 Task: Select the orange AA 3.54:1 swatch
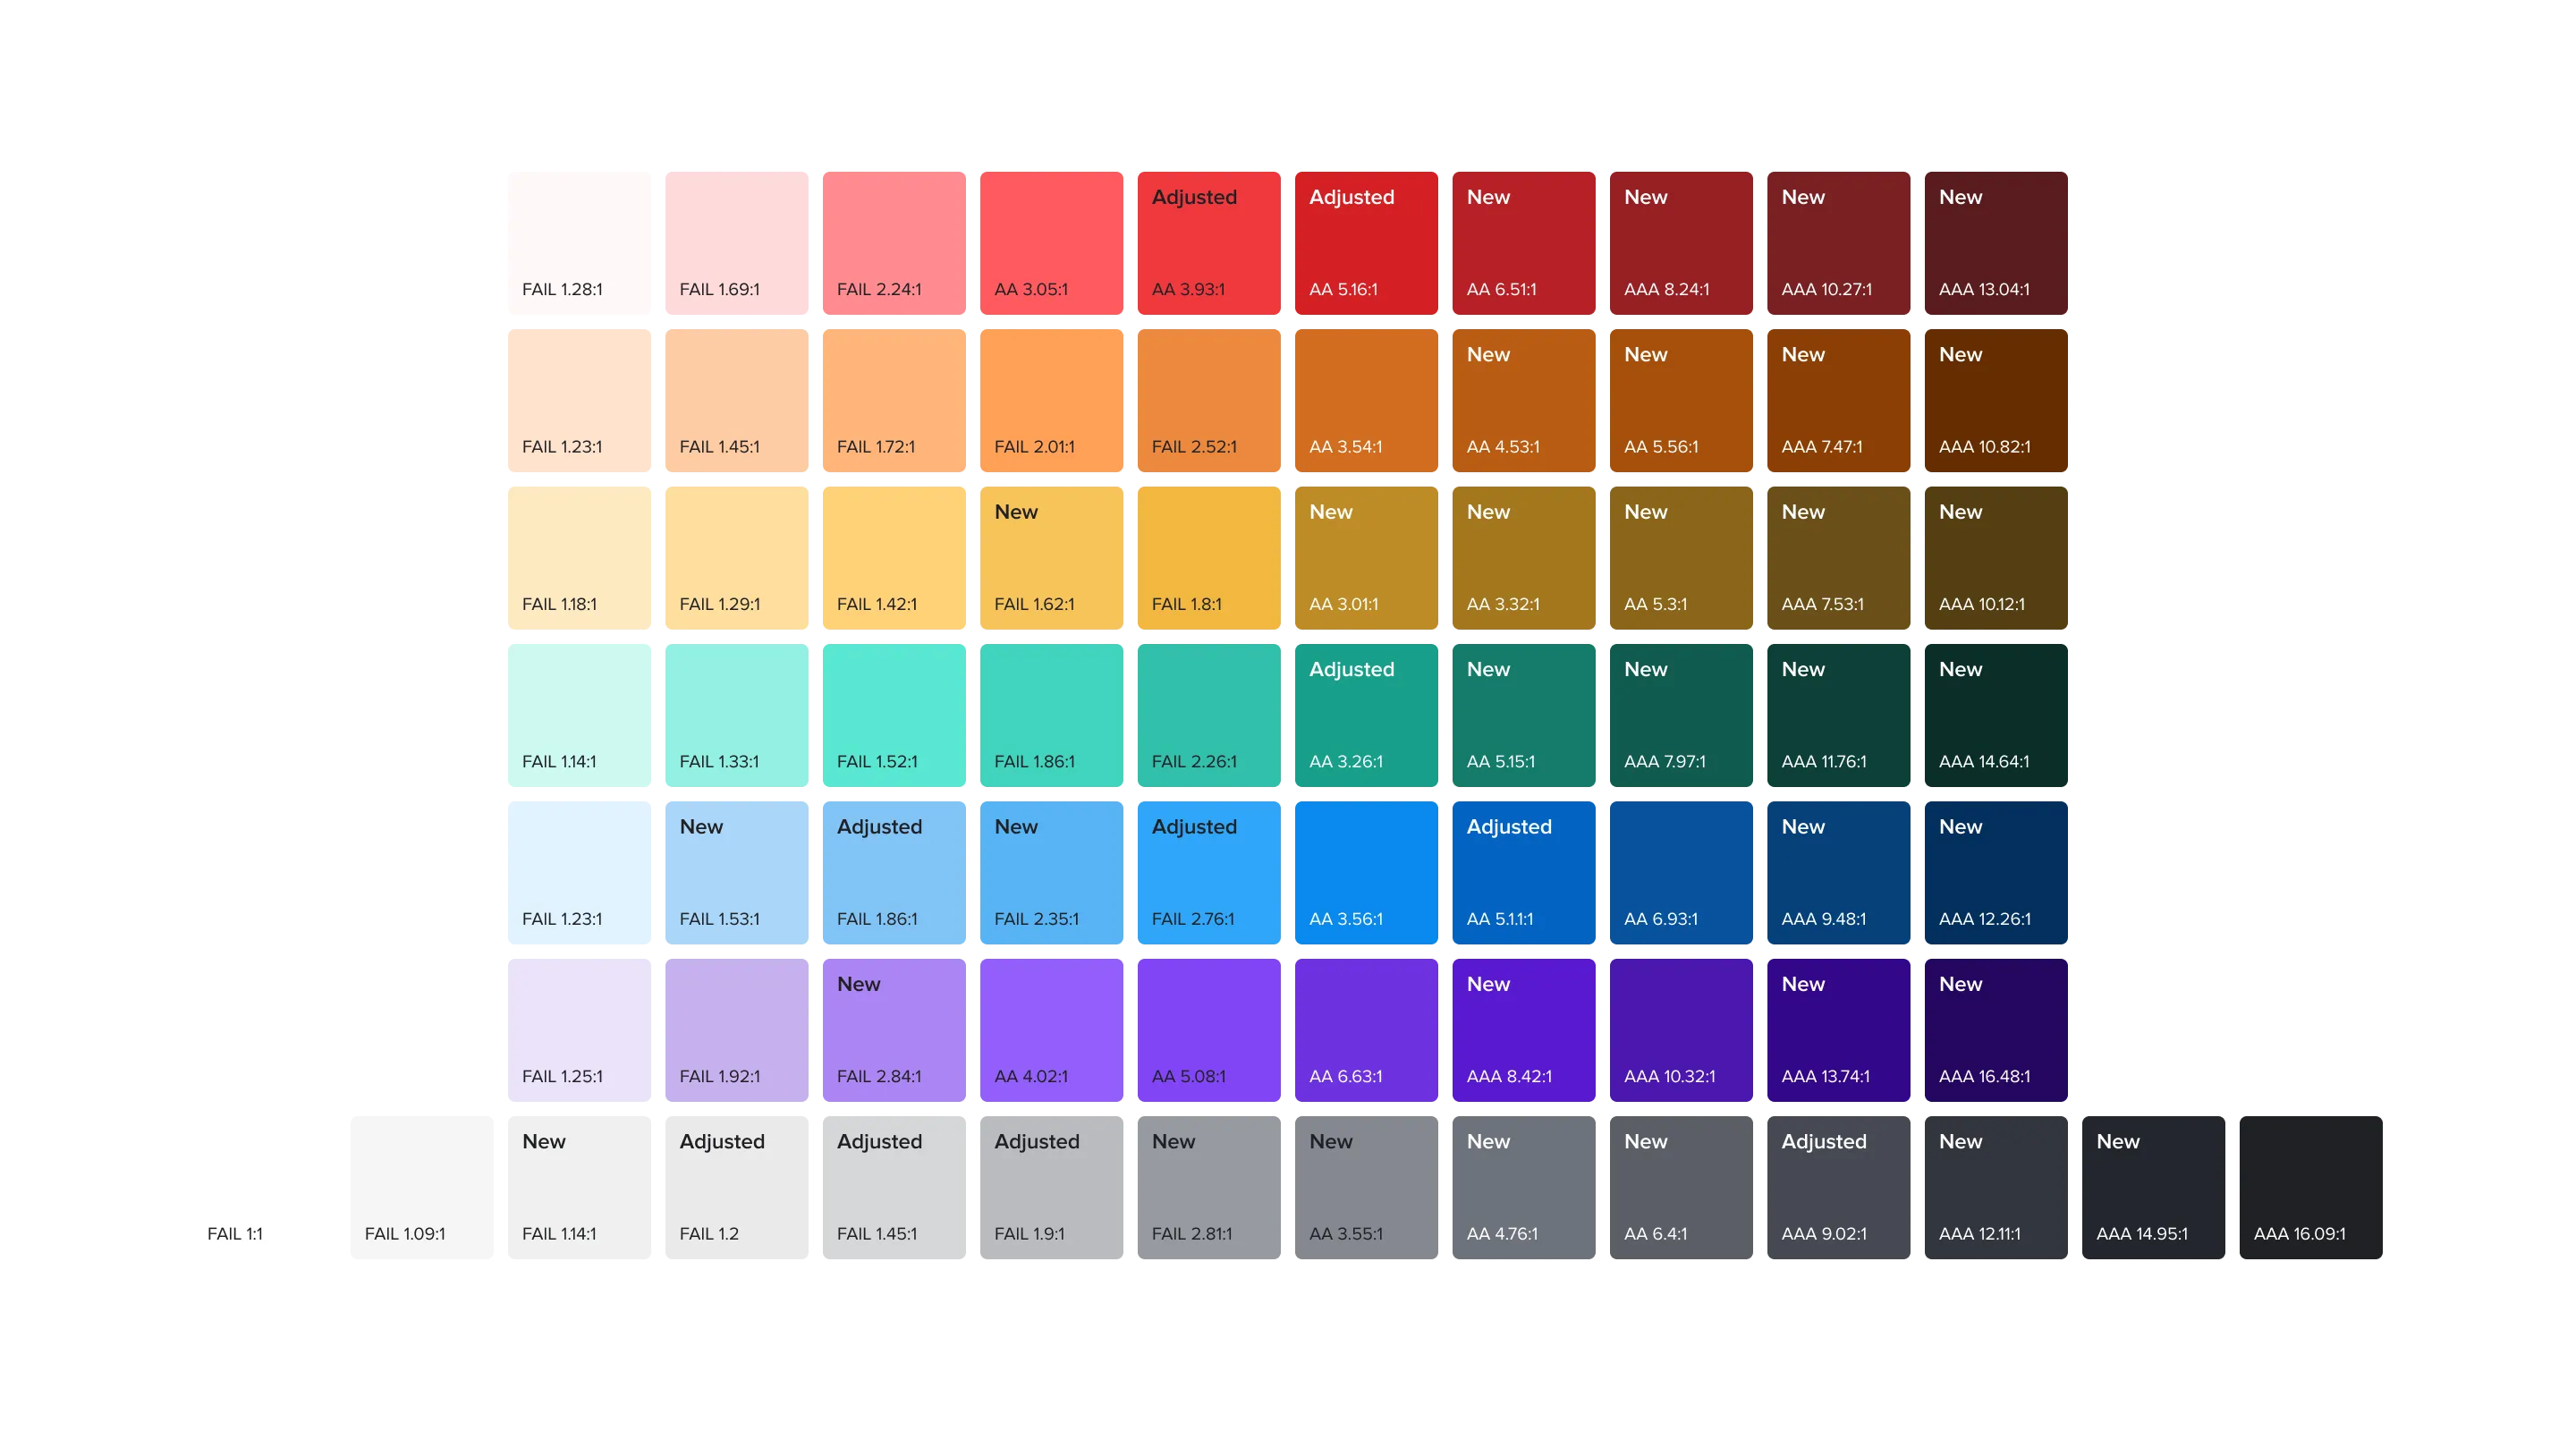coord(1366,399)
